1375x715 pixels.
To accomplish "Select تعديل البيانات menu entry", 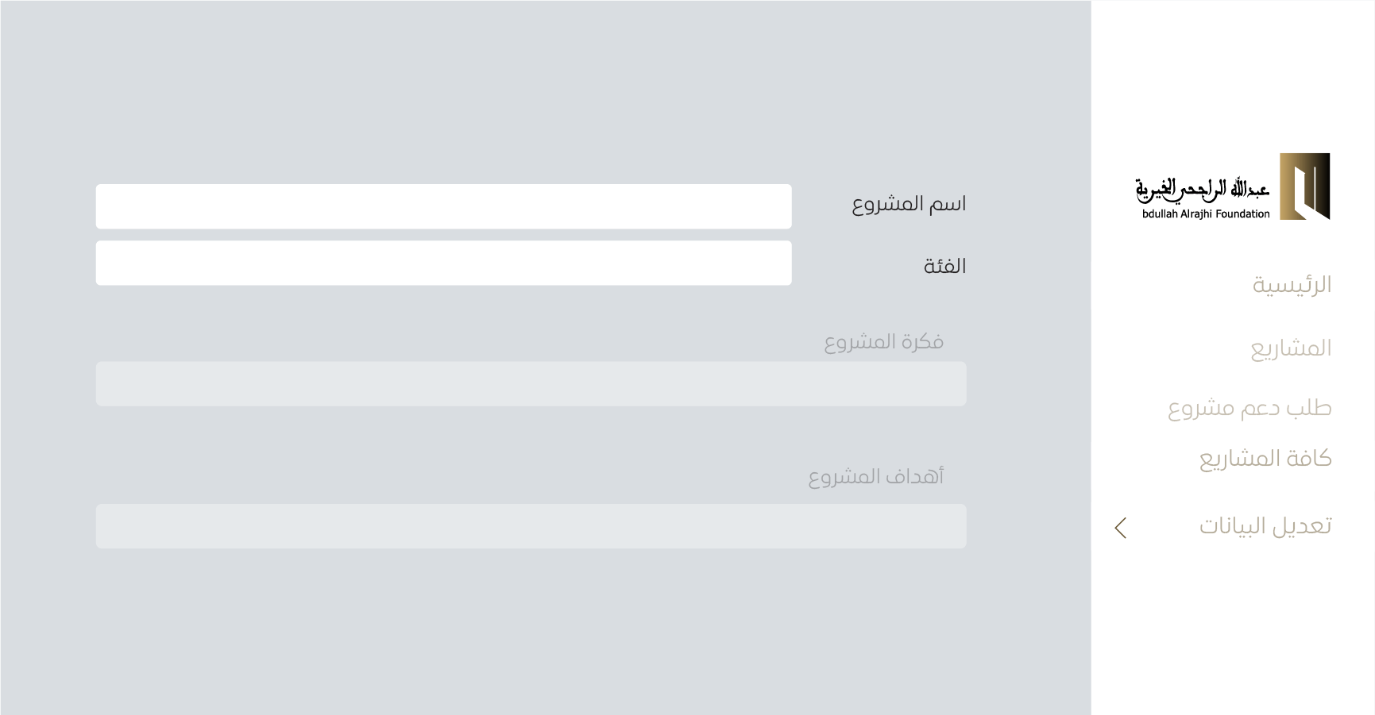I will click(x=1265, y=526).
